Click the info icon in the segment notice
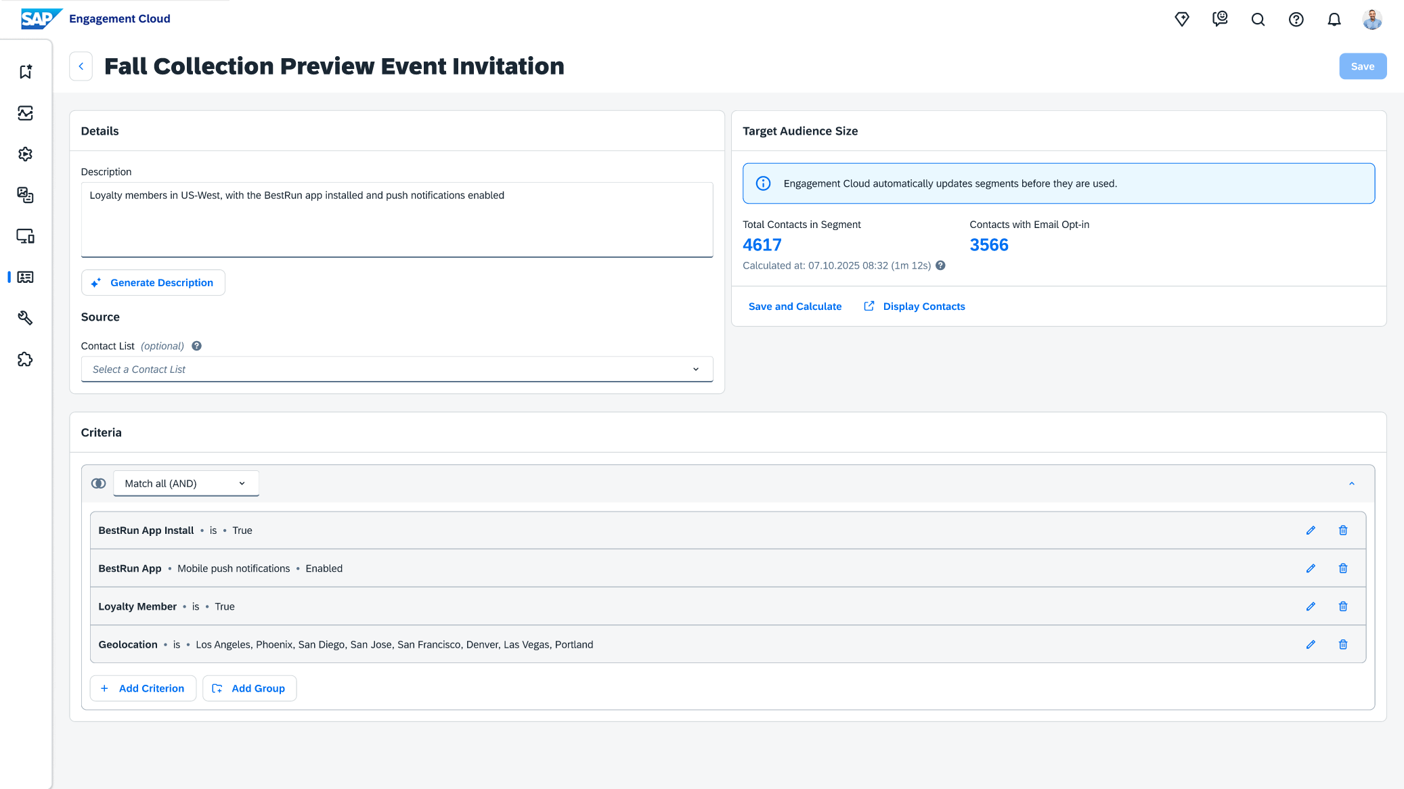The image size is (1404, 789). tap(763, 183)
